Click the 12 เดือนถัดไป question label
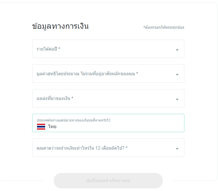Image resolution: width=218 pixels, height=191 pixels. point(82,148)
